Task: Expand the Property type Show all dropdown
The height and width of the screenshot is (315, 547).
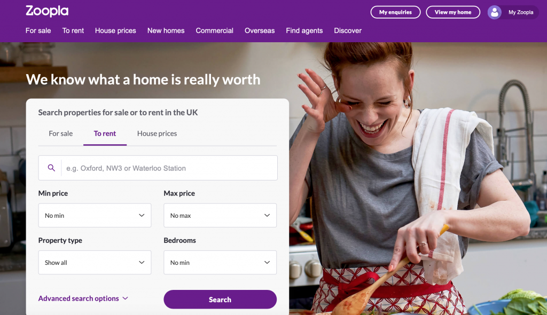Action: (x=95, y=262)
